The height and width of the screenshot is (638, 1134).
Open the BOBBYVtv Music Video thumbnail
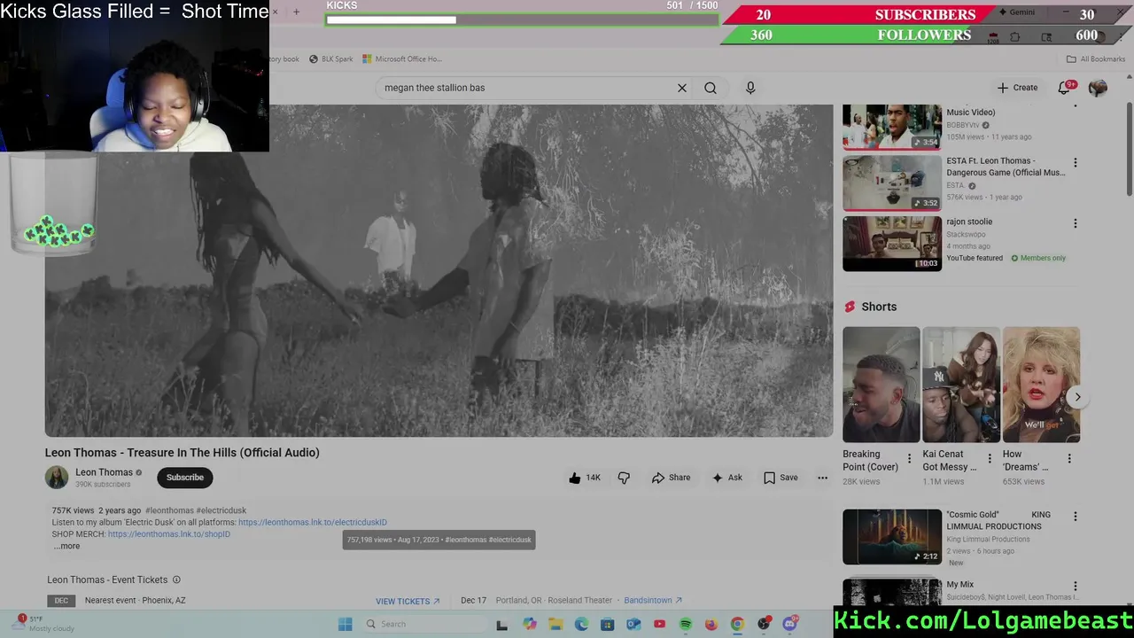pos(892,127)
